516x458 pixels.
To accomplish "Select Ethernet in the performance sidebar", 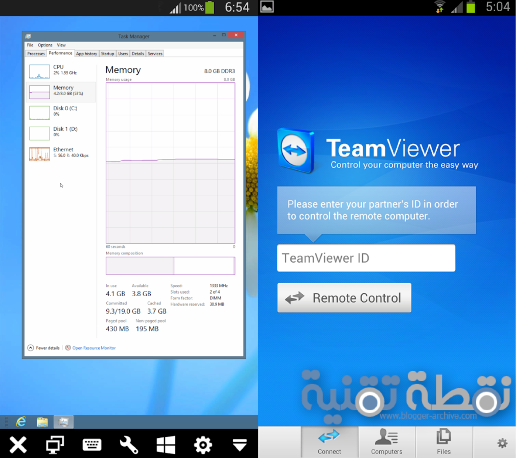I will coord(61,154).
